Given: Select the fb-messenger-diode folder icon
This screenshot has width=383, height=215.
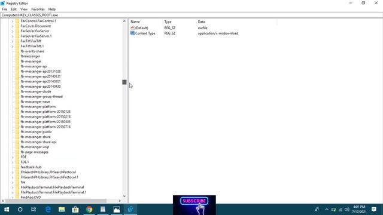Looking at the screenshot, I should point(17,91).
